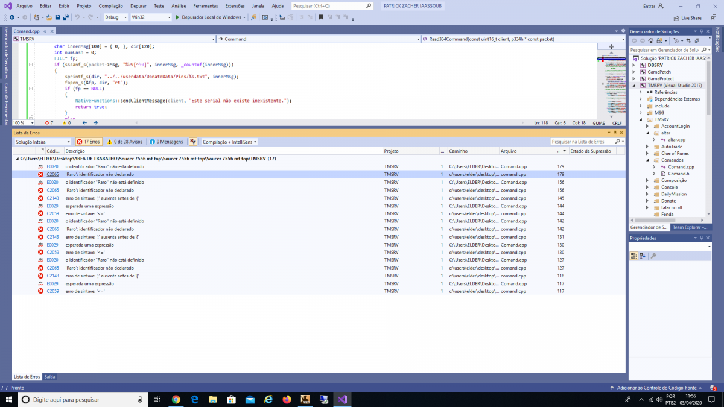Click the Undo toolbar icon
Image resolution: width=724 pixels, height=407 pixels.
point(78,17)
